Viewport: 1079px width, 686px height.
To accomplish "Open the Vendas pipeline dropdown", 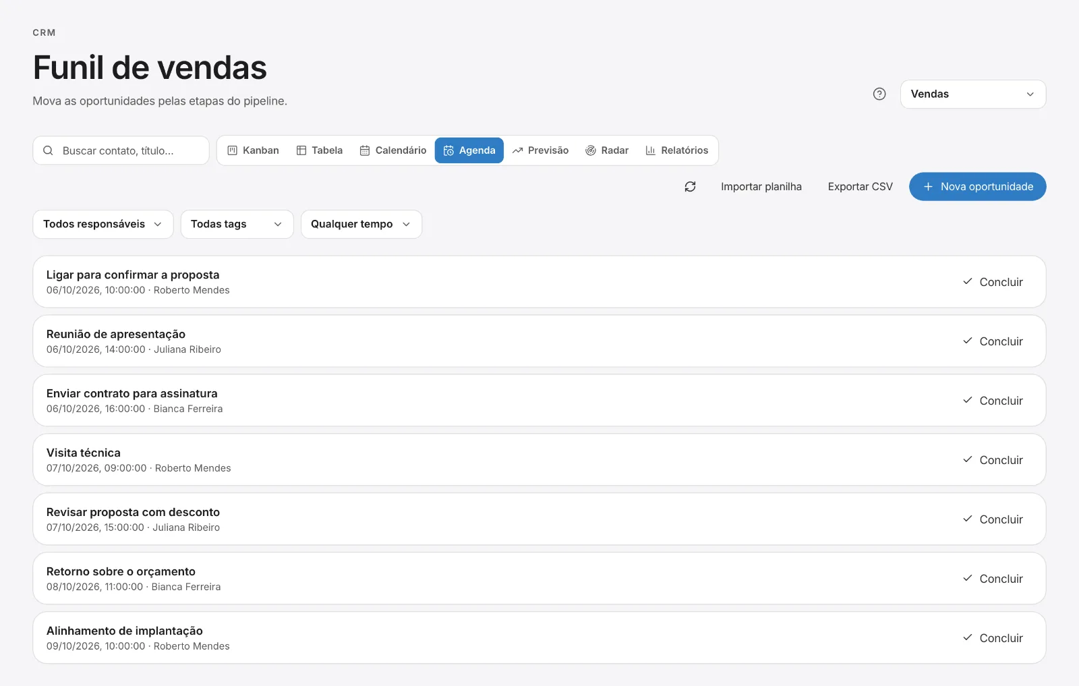I will coord(973,94).
